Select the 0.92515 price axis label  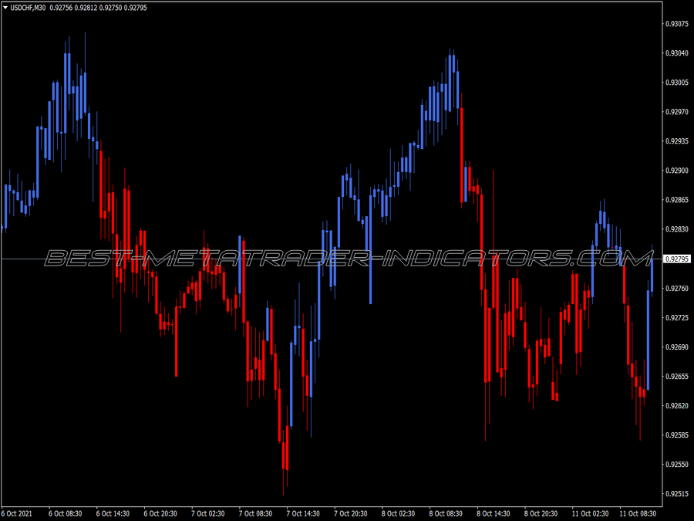point(677,493)
